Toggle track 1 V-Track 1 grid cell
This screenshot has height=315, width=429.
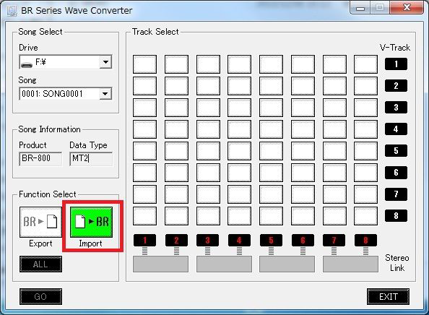click(x=144, y=64)
